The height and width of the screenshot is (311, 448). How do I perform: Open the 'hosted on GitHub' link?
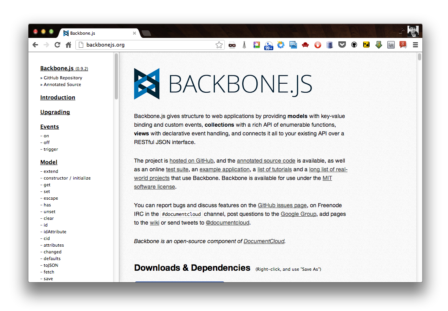pos(191,161)
